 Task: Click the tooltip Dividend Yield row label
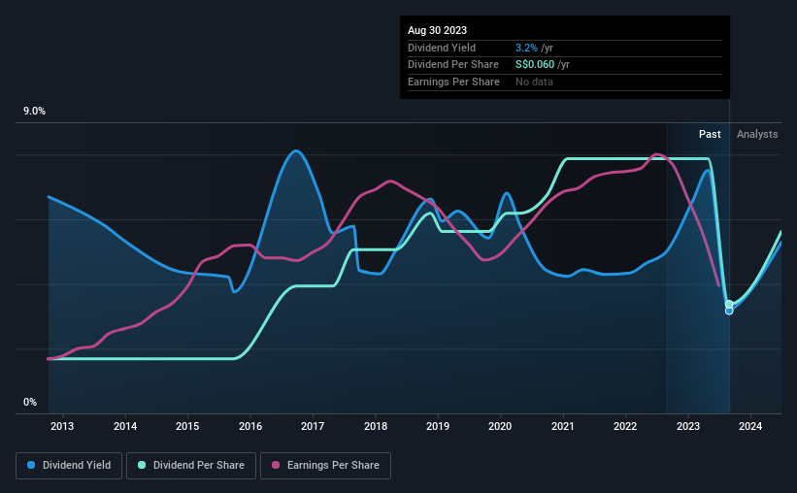[442, 48]
